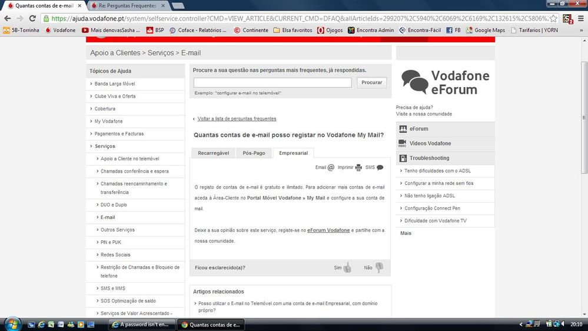588x331 pixels.
Task: Expand the Pagamentos e Facturas topic
Action: click(119, 134)
